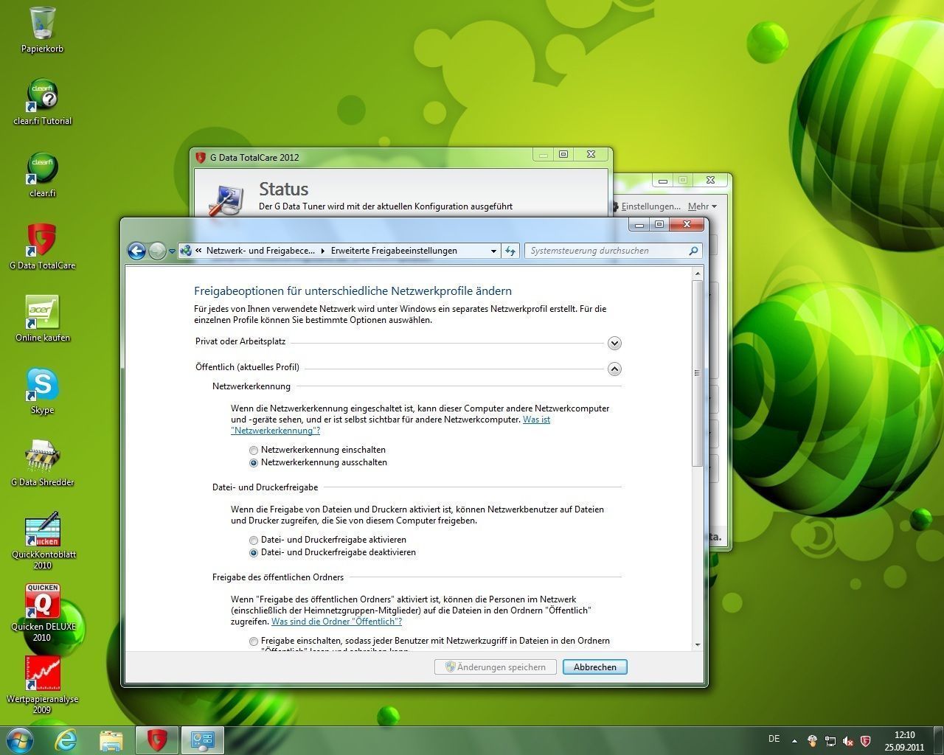Click the network tray icon
The image size is (944, 755).
pyautogui.click(x=830, y=741)
